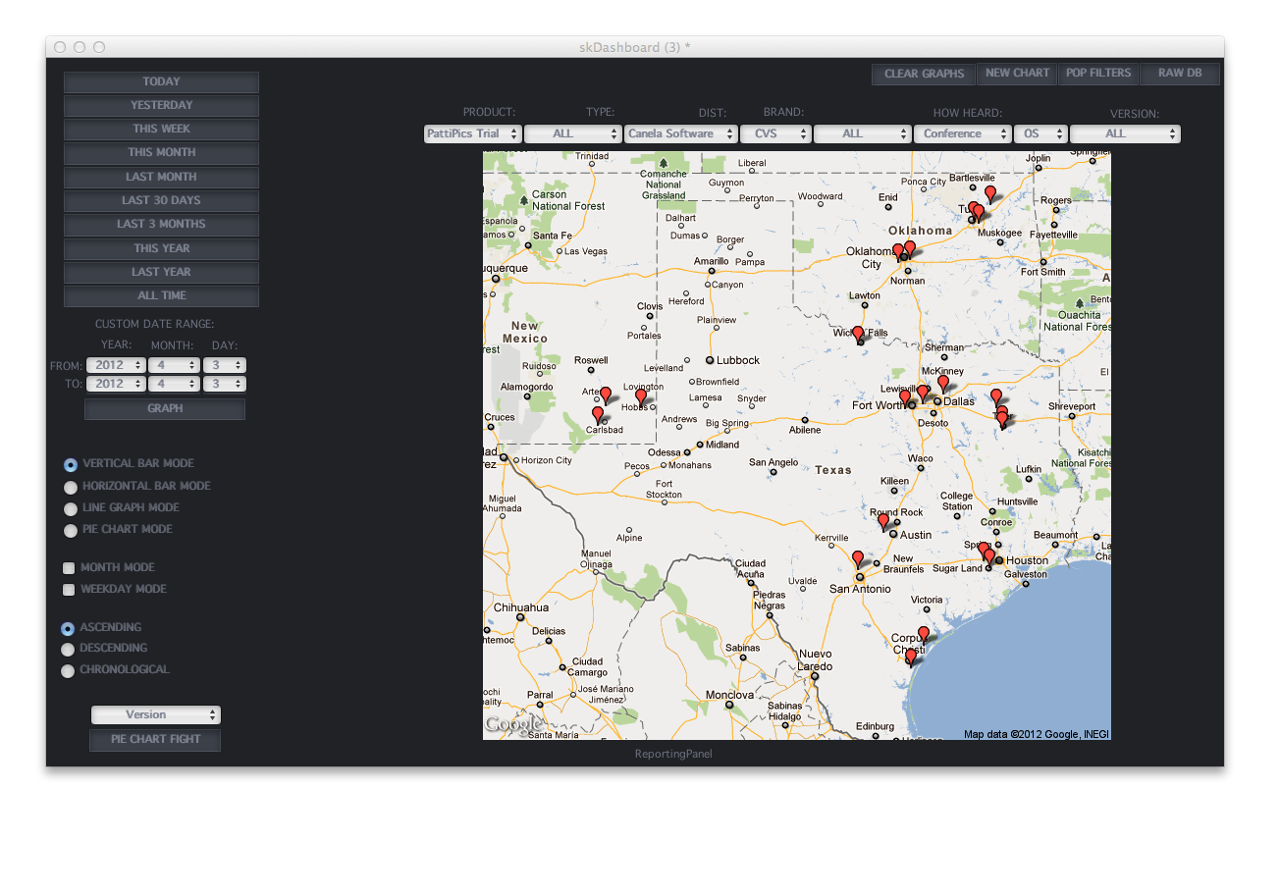
Task: Click the red pin beside McKinney
Action: click(x=943, y=383)
